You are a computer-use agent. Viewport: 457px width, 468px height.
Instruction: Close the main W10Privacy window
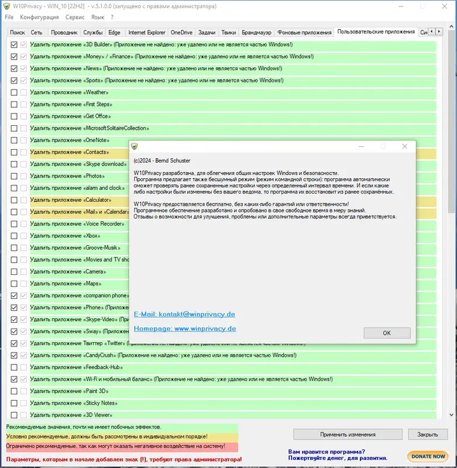[x=444, y=6]
